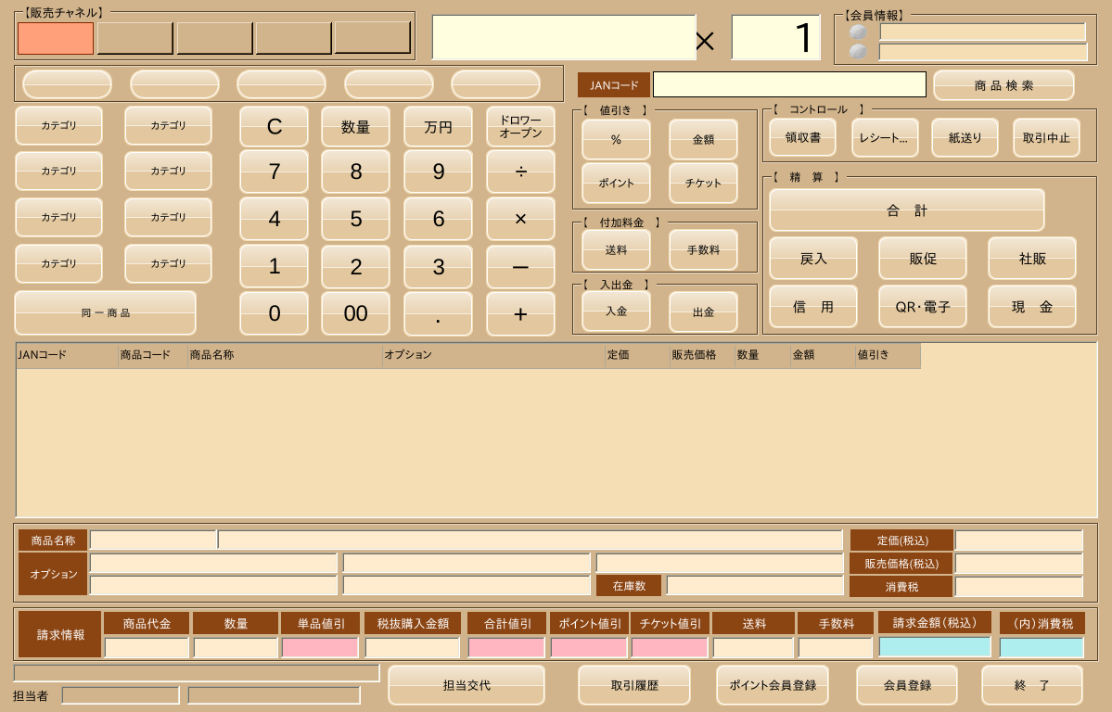
Task: Tap the 数量 quantity key
Action: [x=355, y=127]
